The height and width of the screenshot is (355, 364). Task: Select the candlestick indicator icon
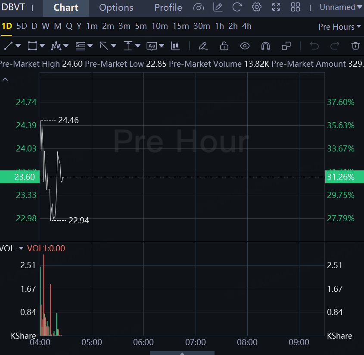[175, 46]
